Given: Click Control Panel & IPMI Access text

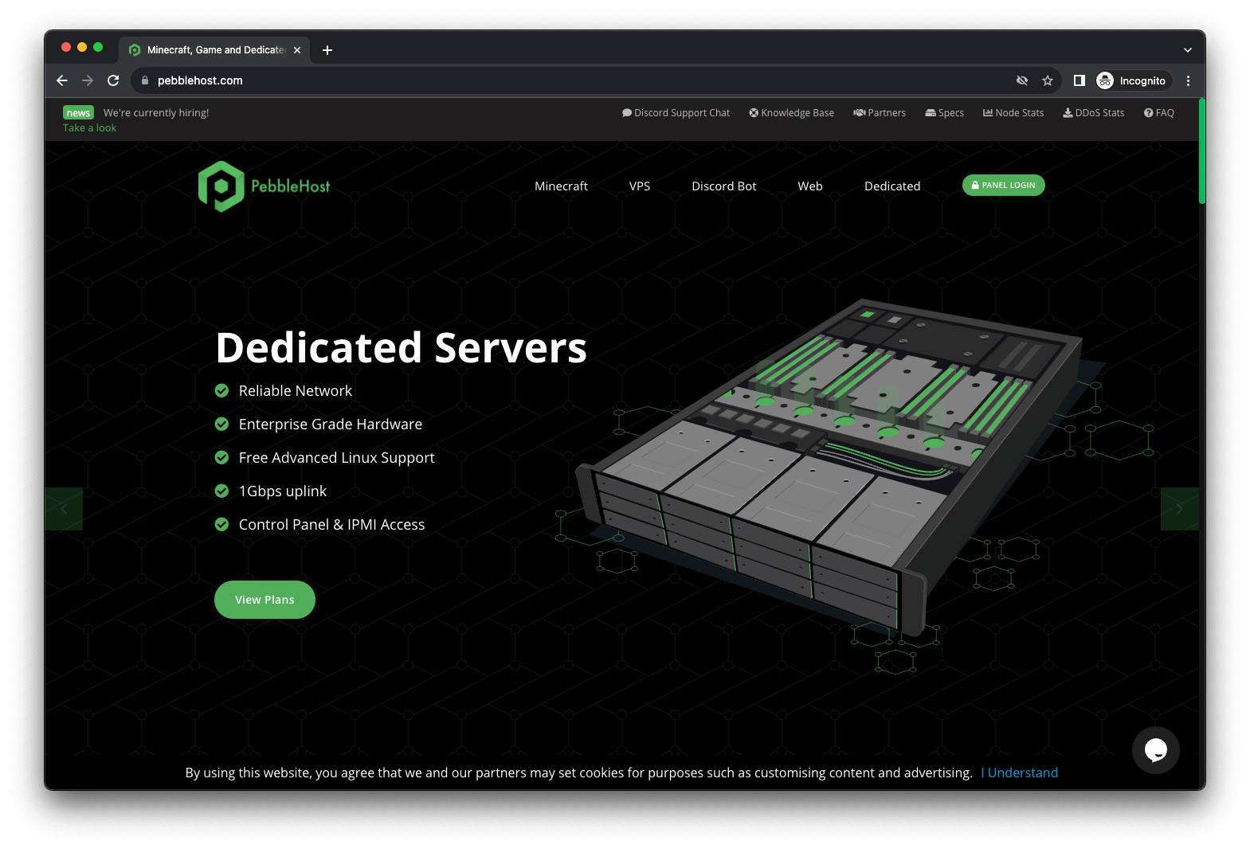Looking at the screenshot, I should (x=332, y=525).
